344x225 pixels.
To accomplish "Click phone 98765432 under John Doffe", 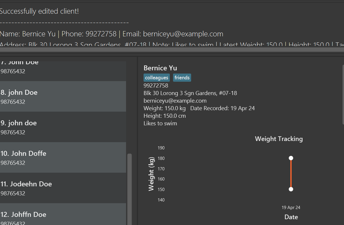I will [13, 163].
